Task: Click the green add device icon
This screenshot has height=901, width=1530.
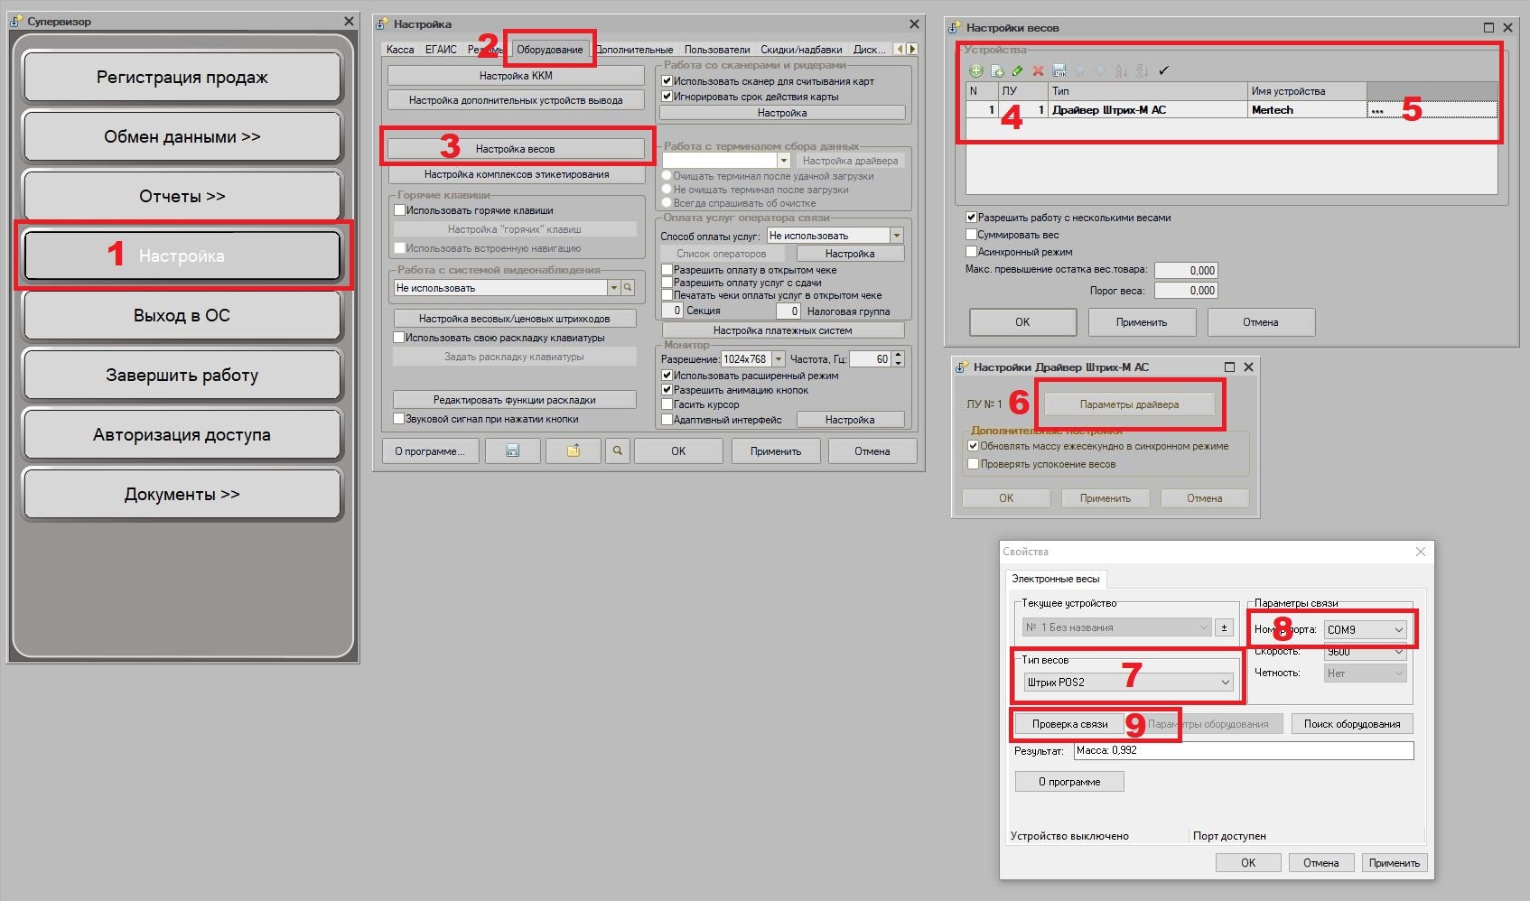Action: click(x=975, y=70)
